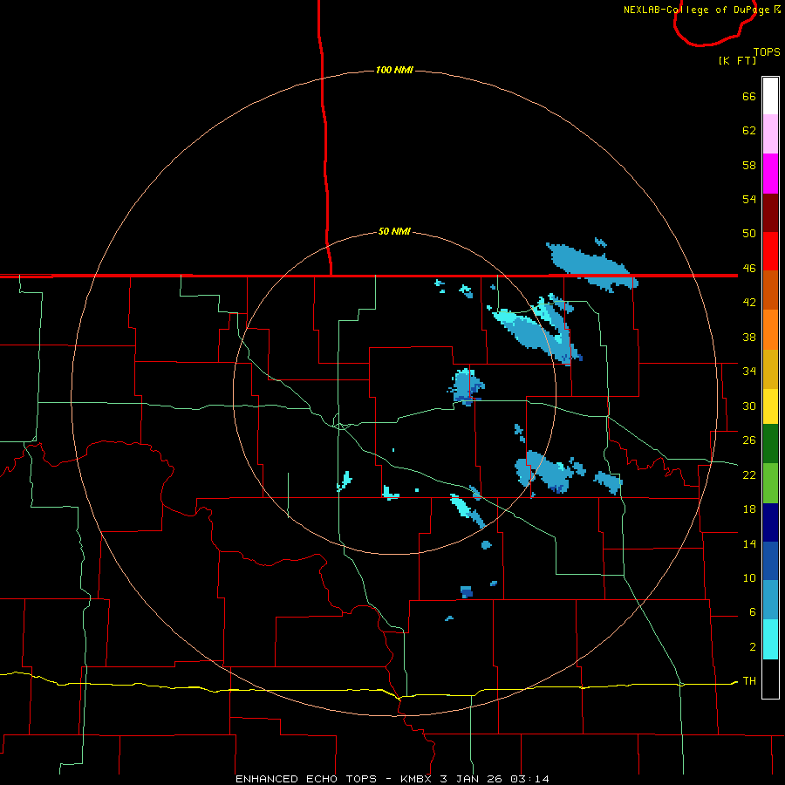This screenshot has width=785, height=785.
Task: Click the legend value "30"
Action: pyautogui.click(x=749, y=406)
